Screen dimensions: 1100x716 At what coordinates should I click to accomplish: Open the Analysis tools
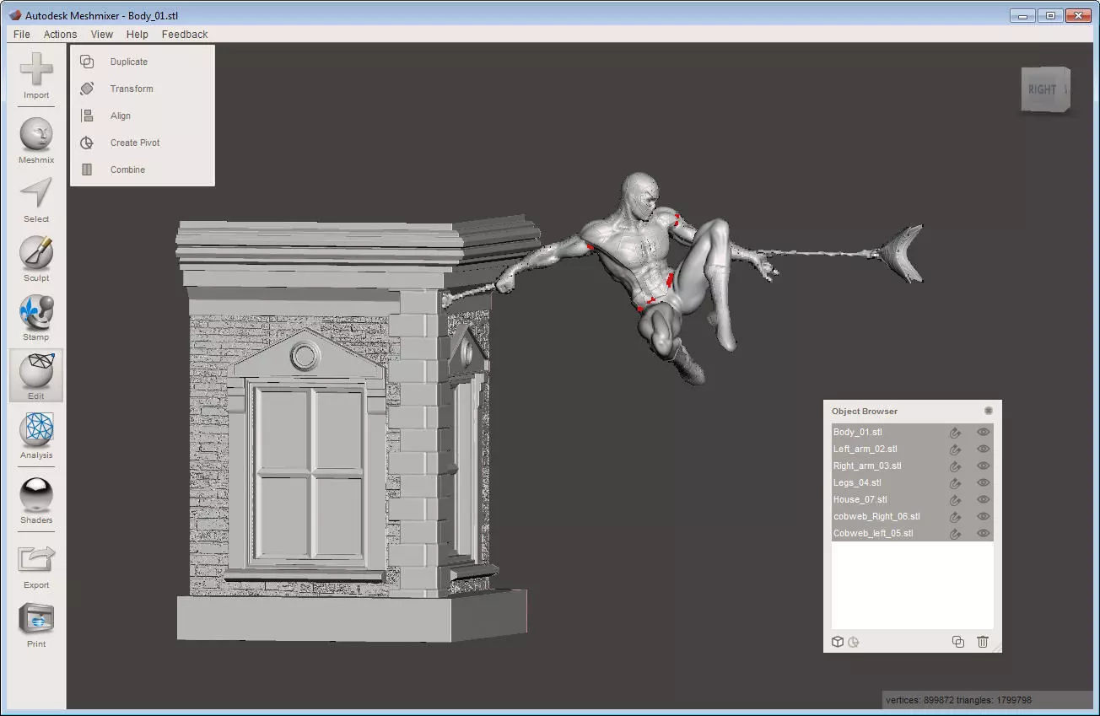[36, 435]
